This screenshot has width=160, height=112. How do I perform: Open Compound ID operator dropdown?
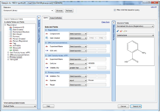click(78, 34)
